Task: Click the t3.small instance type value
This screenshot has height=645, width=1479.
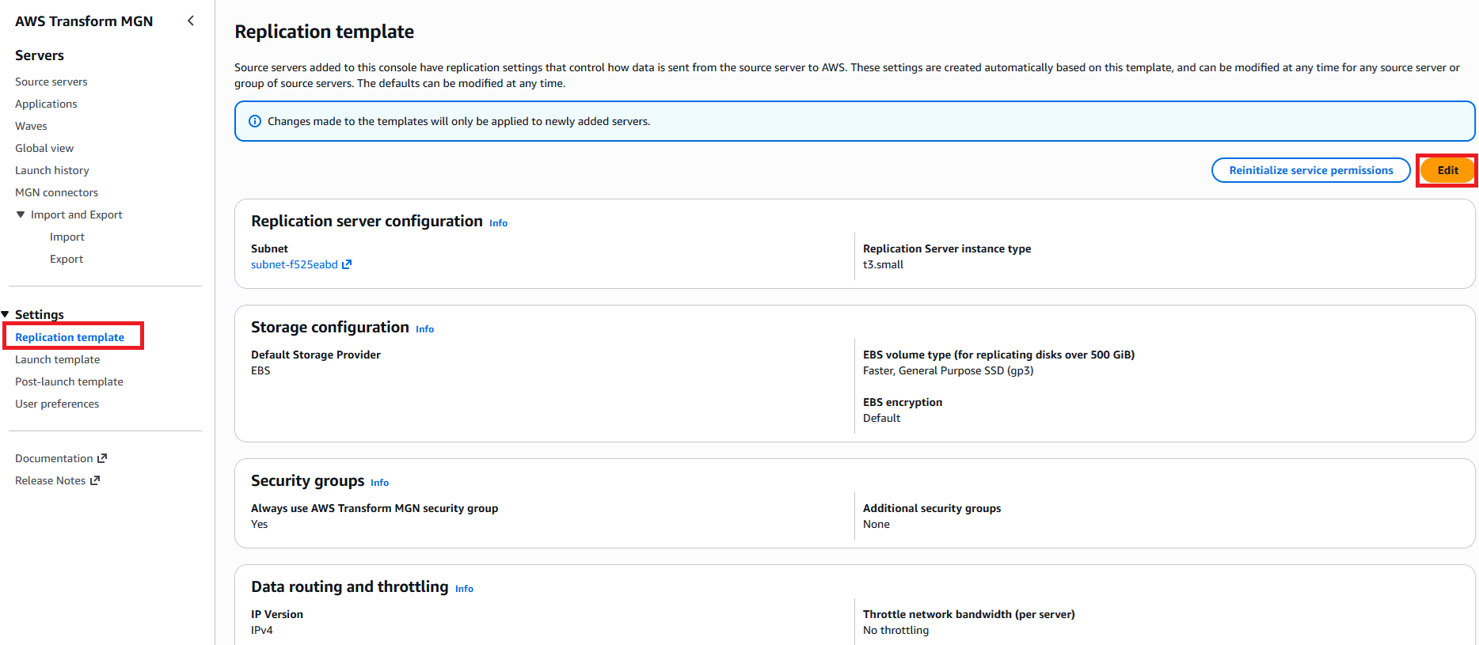Action: [x=883, y=264]
